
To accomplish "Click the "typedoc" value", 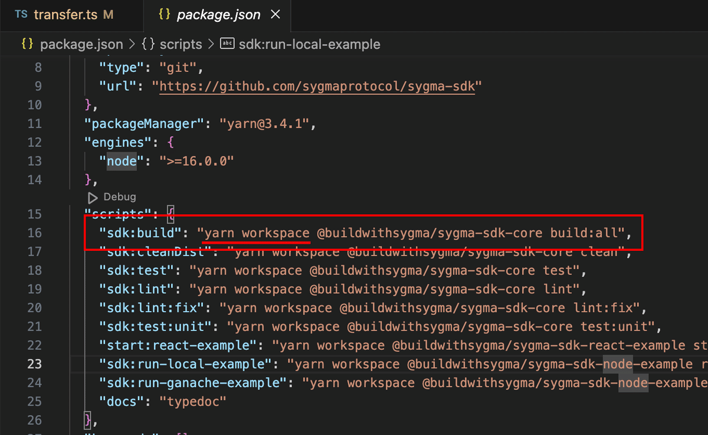I will point(193,401).
